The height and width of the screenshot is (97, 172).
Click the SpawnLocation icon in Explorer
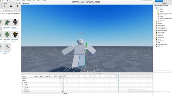(x=158, y=15)
